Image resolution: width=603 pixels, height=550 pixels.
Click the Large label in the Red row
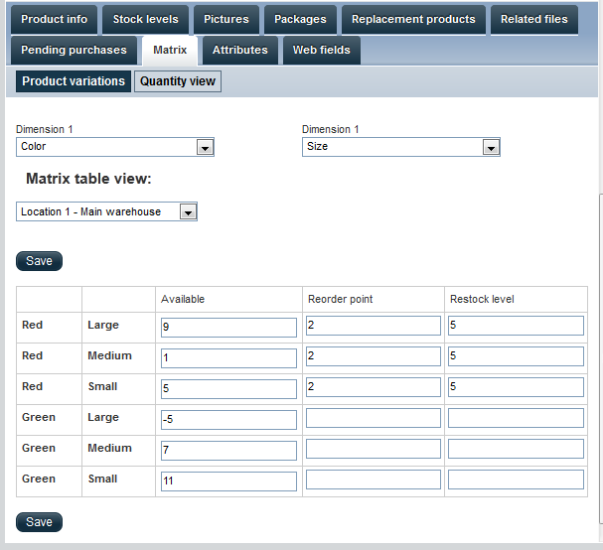click(x=103, y=326)
